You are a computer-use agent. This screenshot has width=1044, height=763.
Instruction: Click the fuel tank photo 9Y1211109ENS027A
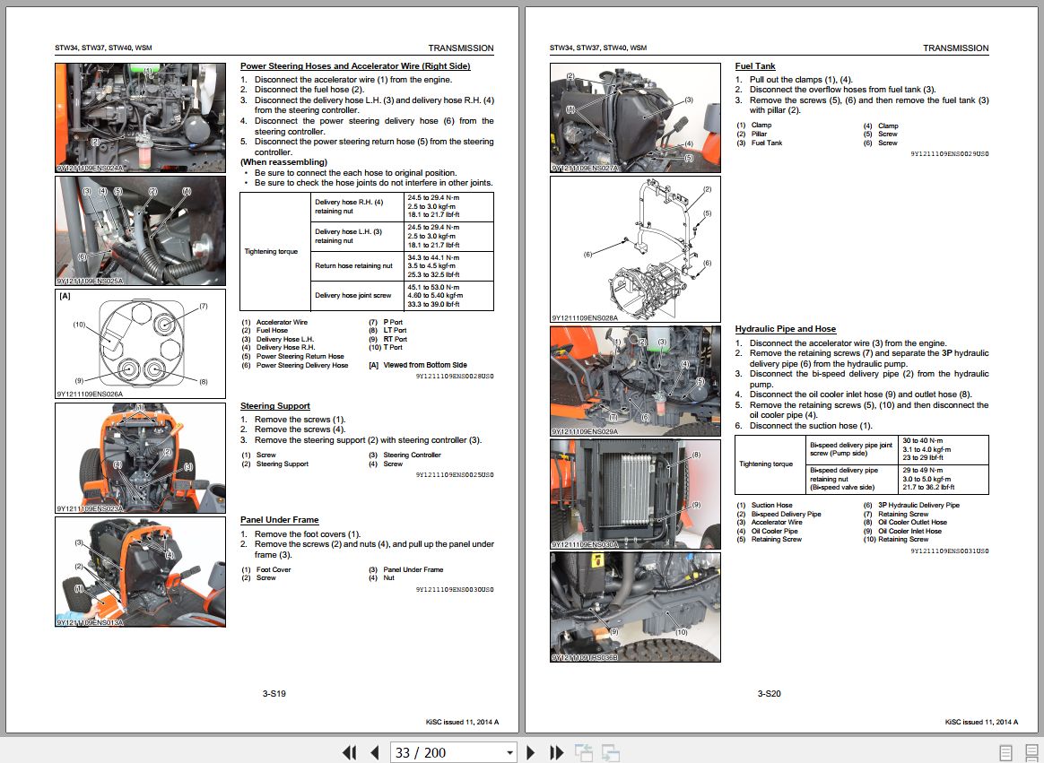coord(635,117)
